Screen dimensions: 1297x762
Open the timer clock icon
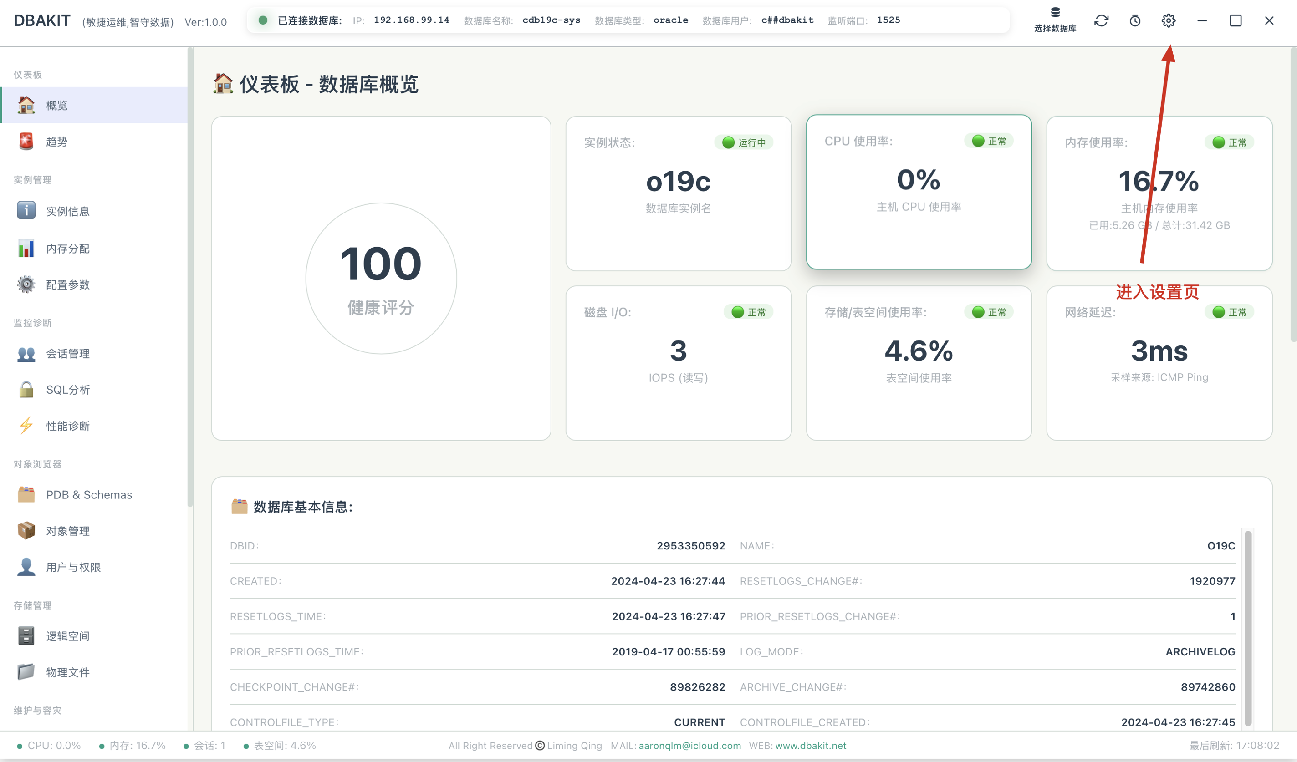pos(1135,20)
